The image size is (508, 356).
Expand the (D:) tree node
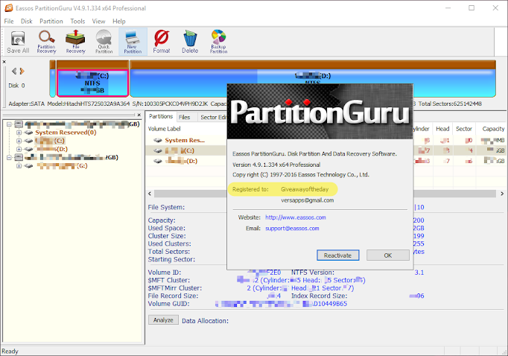pyautogui.click(x=19, y=149)
